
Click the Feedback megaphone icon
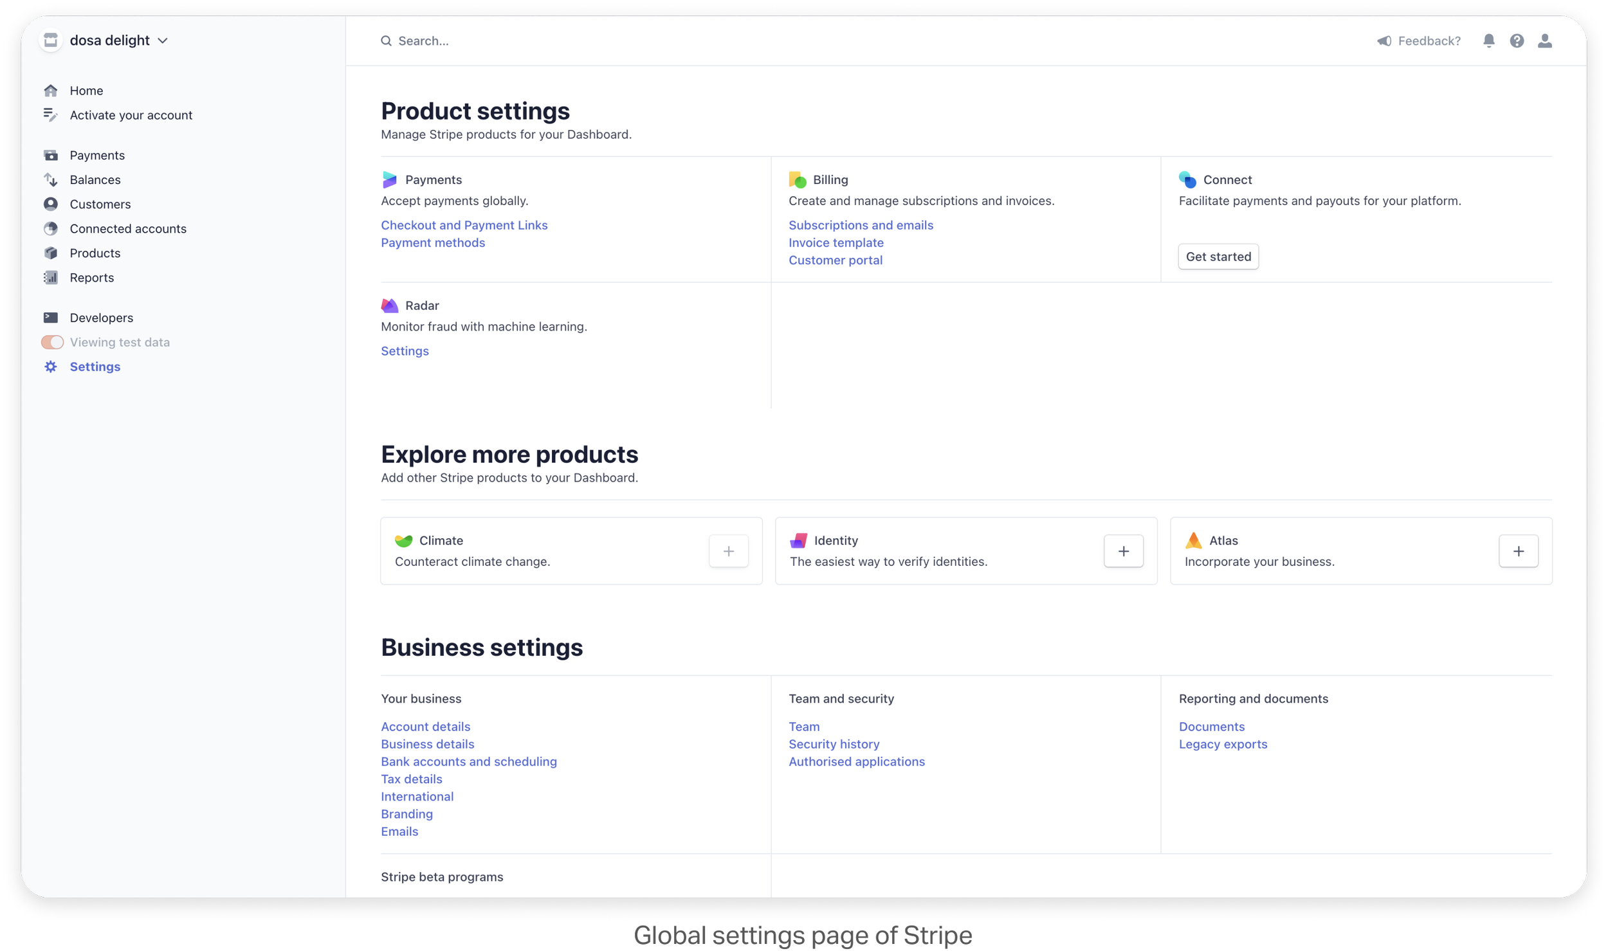point(1384,41)
